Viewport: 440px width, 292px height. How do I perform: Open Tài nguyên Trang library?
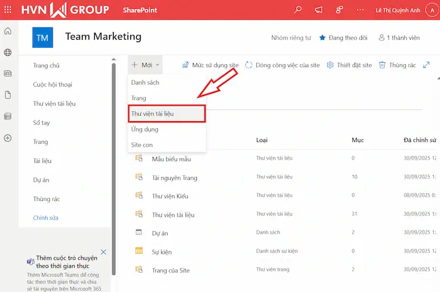pyautogui.click(x=174, y=178)
